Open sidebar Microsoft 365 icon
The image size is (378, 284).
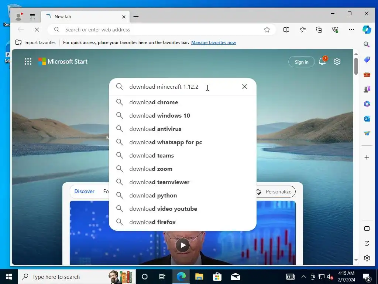(367, 104)
